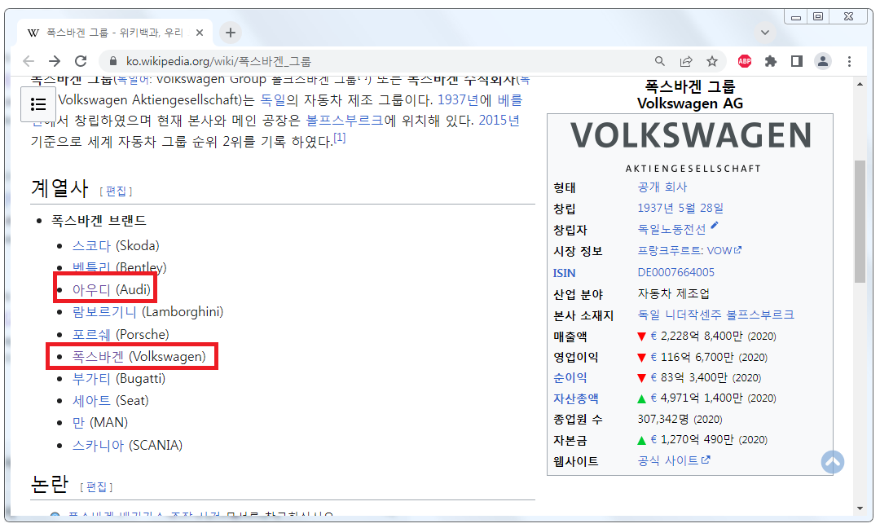Click the scrollbar up arrow
Screen dimensions: 880x528
click(x=860, y=84)
